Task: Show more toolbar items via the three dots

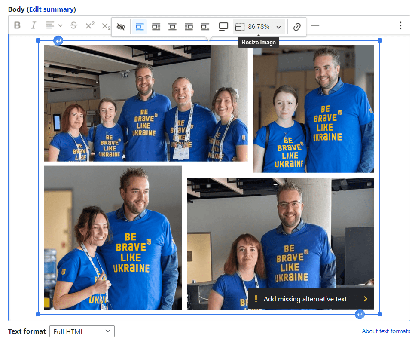Action: (400, 25)
